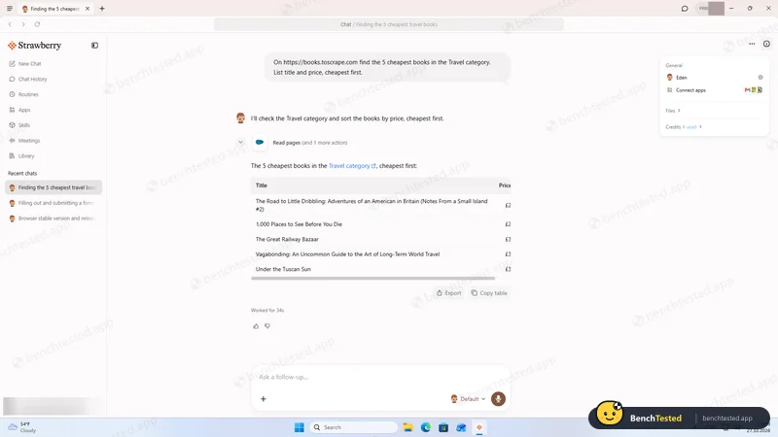Select the Vagabonding row

(381, 254)
